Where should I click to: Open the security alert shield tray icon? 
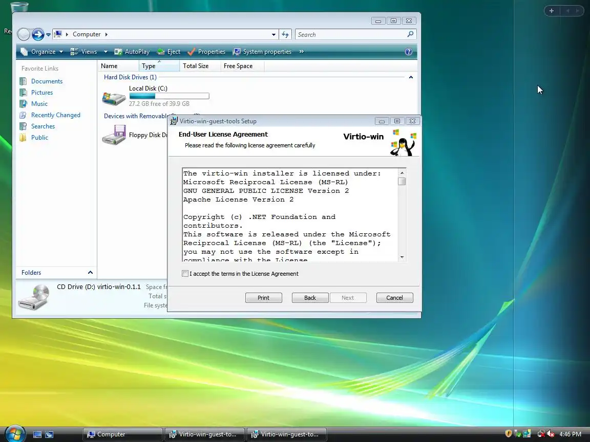(x=509, y=434)
